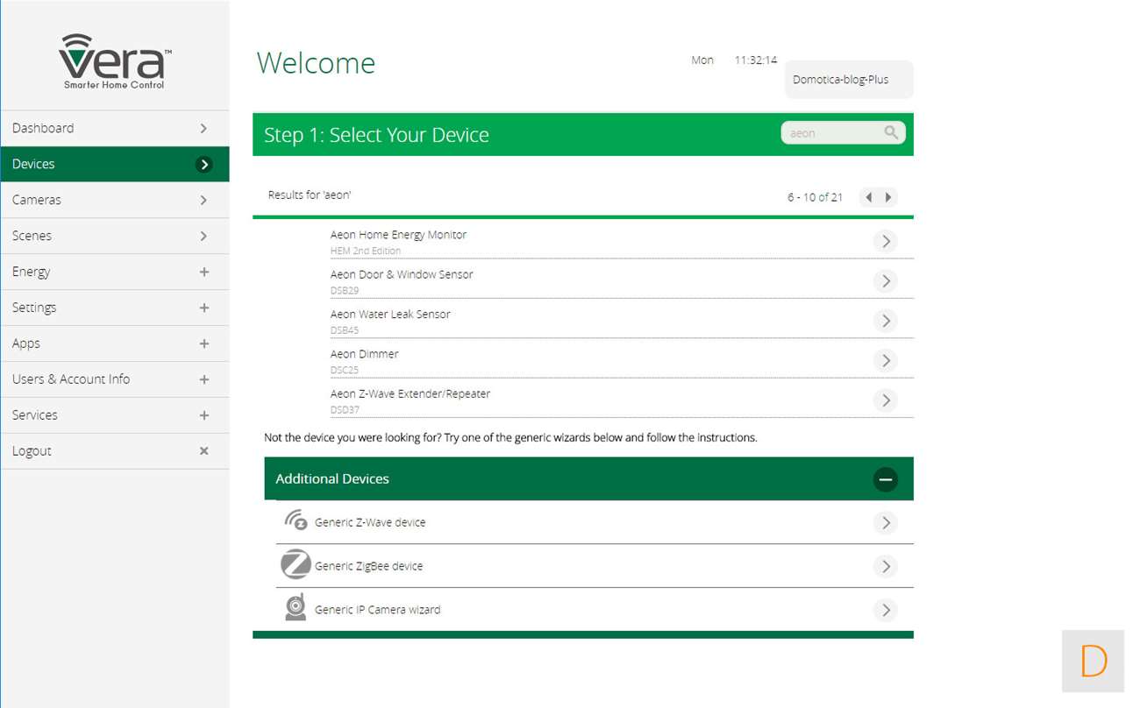Open the Settings menu item
1140x708 pixels.
coord(115,308)
